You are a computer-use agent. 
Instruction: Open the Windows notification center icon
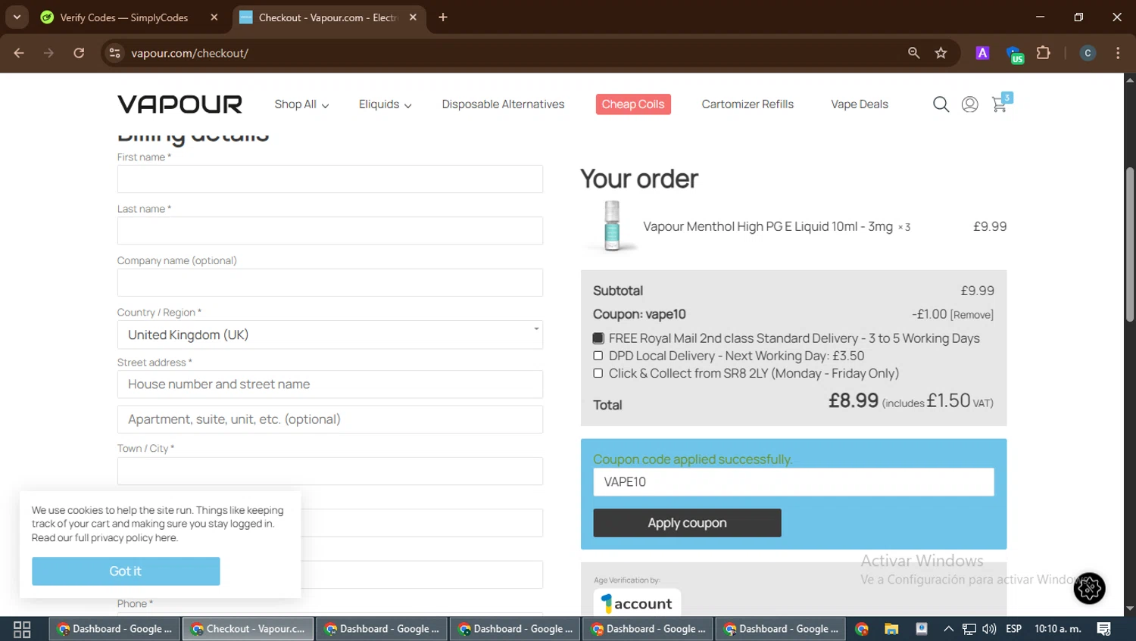click(x=1103, y=629)
